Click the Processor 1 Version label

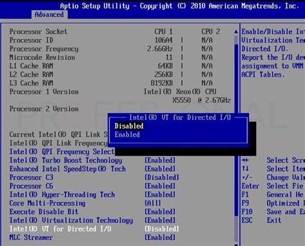click(44, 92)
